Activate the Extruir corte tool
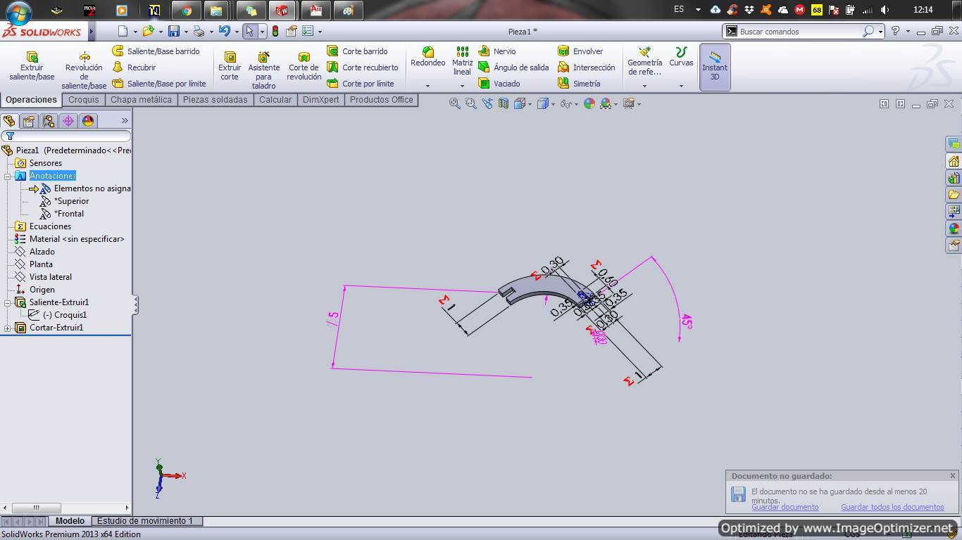The height and width of the screenshot is (540, 962). (230, 66)
